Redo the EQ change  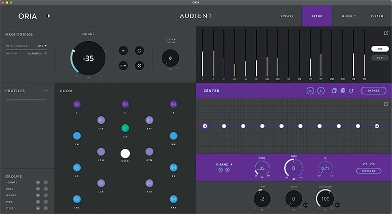[x=372, y=164]
